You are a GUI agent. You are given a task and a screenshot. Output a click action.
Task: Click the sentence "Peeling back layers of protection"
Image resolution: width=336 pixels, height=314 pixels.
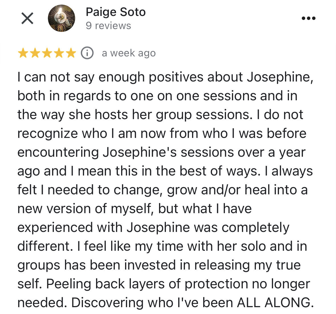point(147,284)
